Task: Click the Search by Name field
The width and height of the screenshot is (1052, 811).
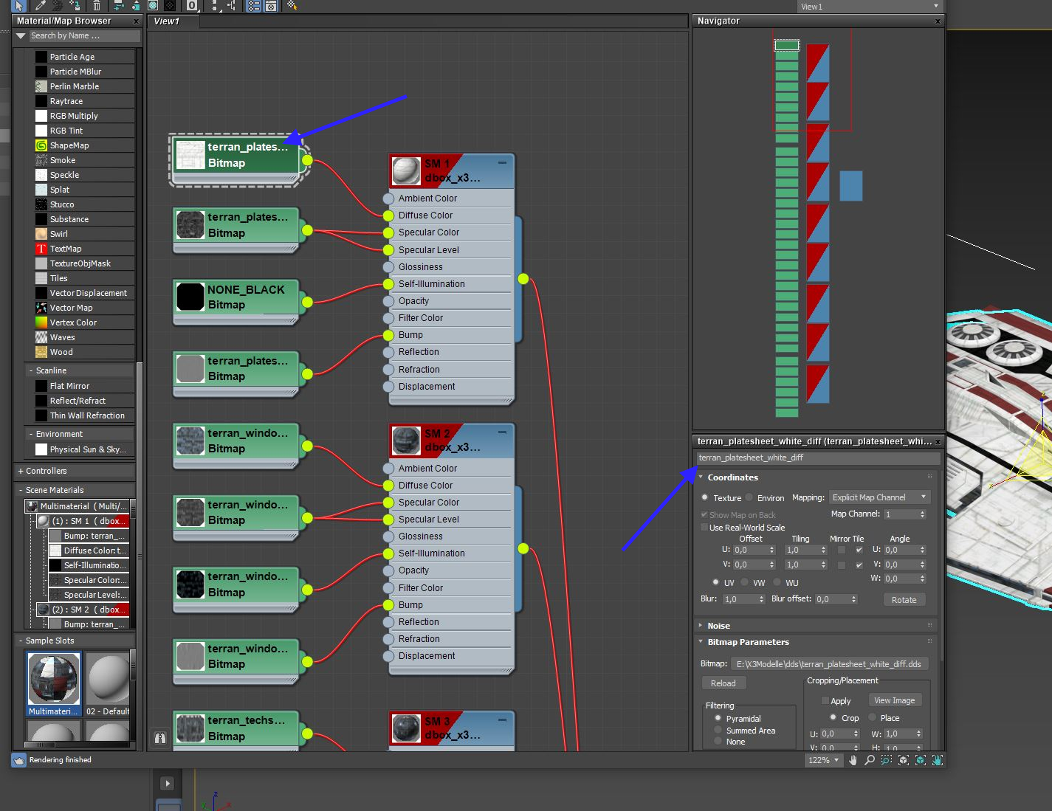Action: [x=83, y=35]
